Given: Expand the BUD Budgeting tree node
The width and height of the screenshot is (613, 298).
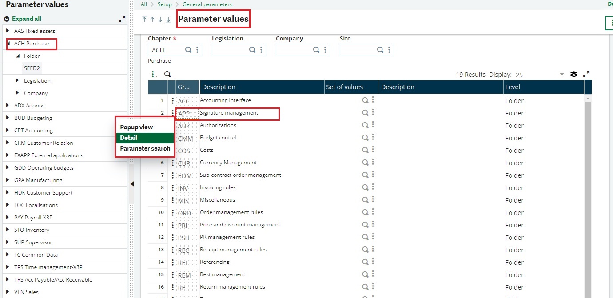Looking at the screenshot, I should pyautogui.click(x=7, y=118).
